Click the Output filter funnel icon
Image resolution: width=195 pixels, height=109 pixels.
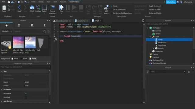[148, 72]
